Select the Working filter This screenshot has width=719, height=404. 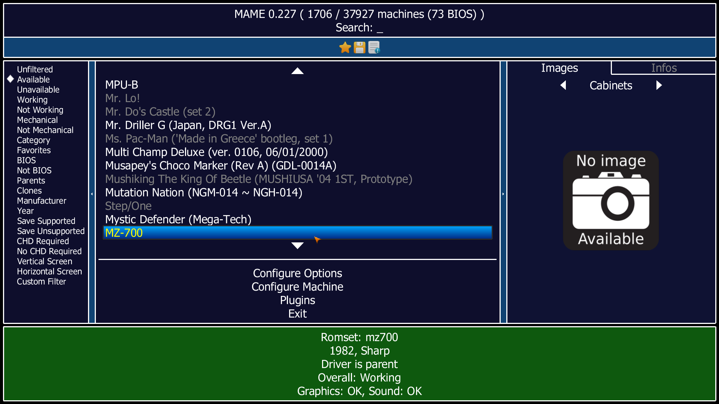tap(32, 100)
